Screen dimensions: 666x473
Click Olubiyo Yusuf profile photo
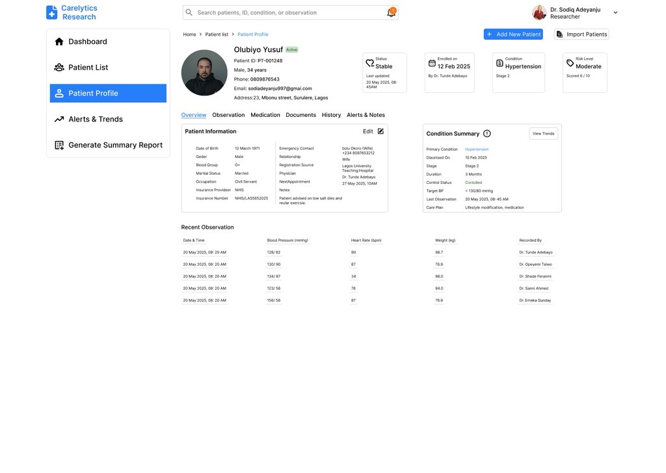point(204,73)
